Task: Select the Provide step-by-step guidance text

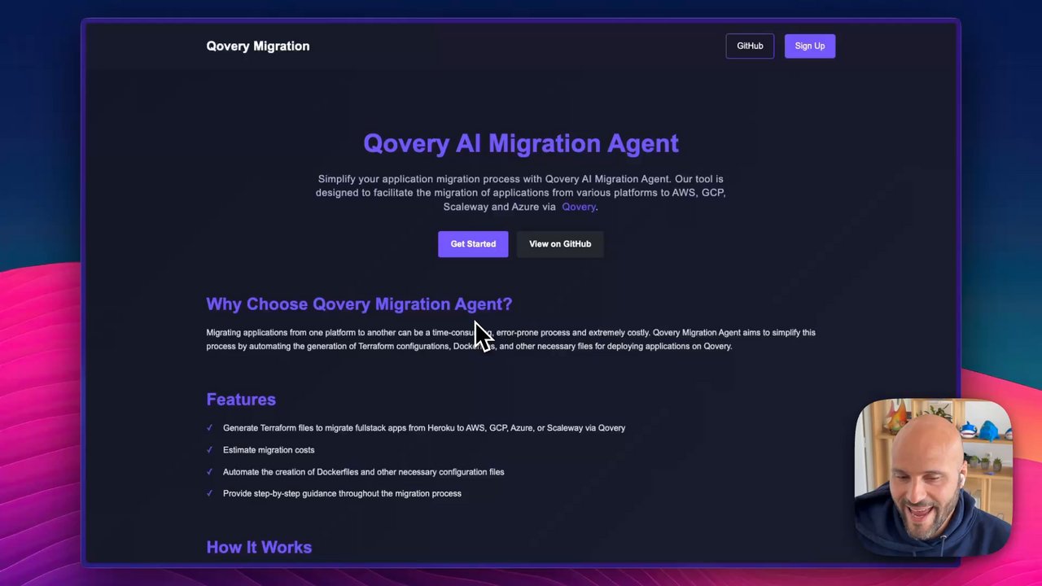Action: pyautogui.click(x=342, y=494)
